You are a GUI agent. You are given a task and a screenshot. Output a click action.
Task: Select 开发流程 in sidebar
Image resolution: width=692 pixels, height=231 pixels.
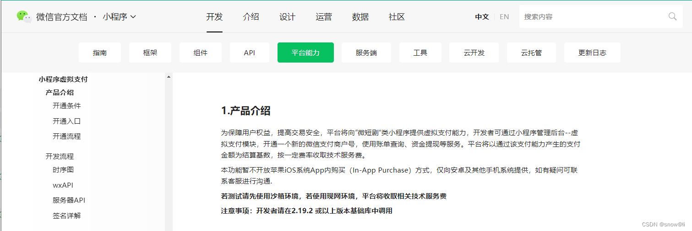tap(60, 156)
